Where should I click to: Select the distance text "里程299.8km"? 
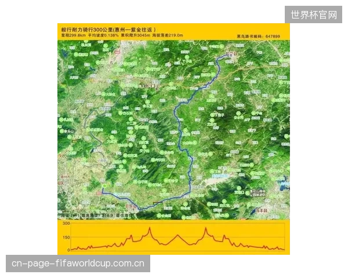(73, 35)
